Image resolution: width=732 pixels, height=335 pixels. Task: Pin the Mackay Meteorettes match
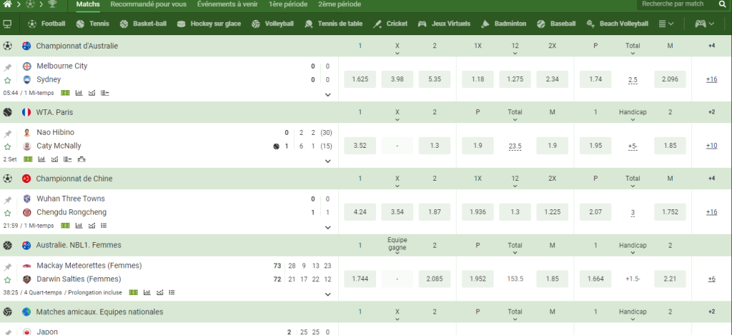[x=7, y=267]
